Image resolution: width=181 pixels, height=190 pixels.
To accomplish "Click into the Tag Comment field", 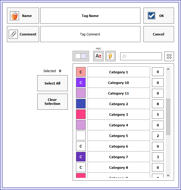I will tap(90, 34).
